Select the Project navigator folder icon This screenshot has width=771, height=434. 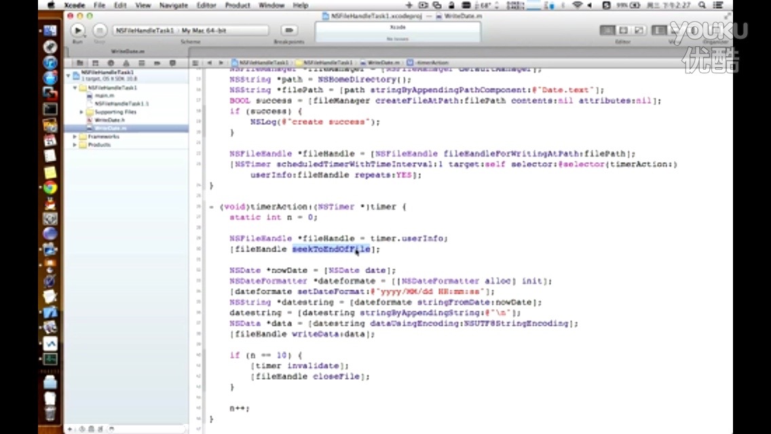coord(79,62)
